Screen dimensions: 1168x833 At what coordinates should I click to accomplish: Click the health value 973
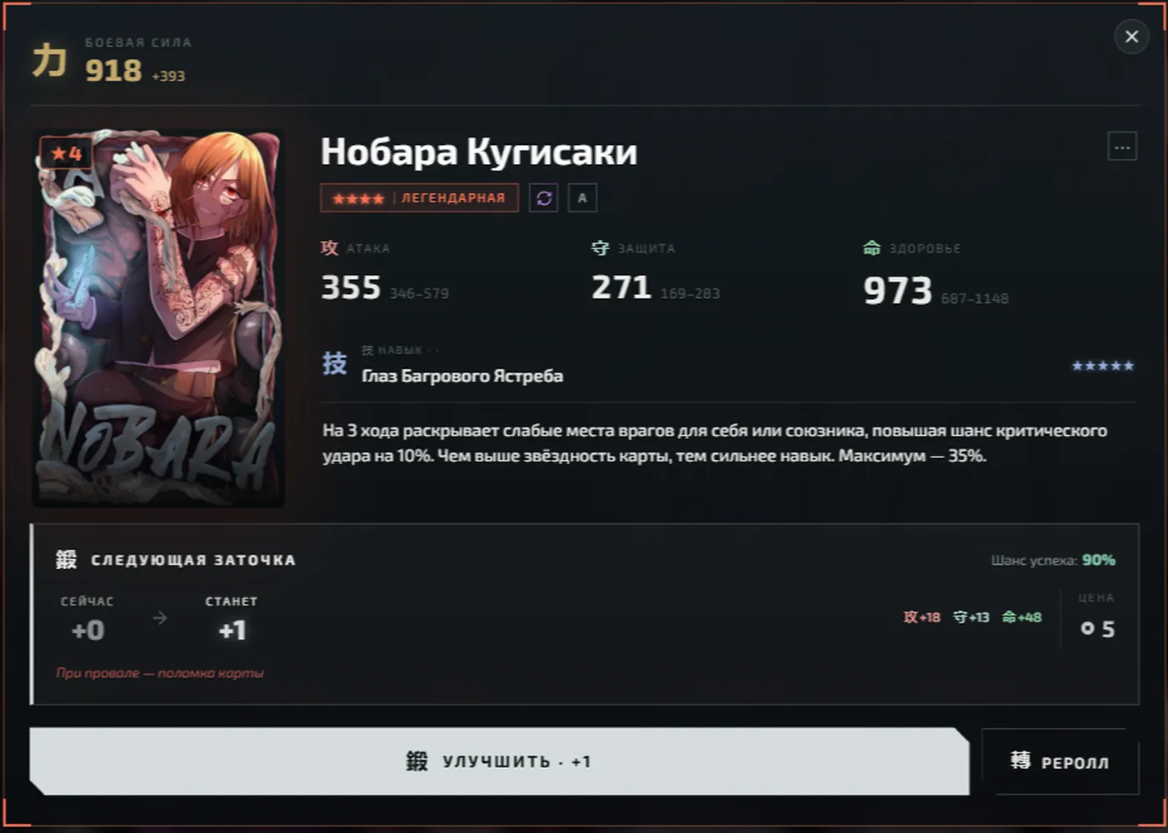[897, 291]
